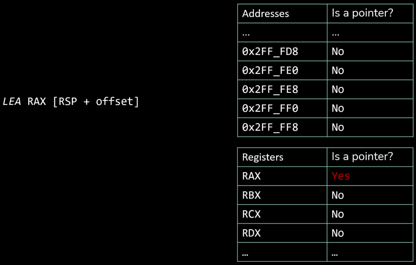Select the "No" value beside 0x2FF_FF8
Image resolution: width=416 pixels, height=265 pixels.
pyautogui.click(x=338, y=127)
